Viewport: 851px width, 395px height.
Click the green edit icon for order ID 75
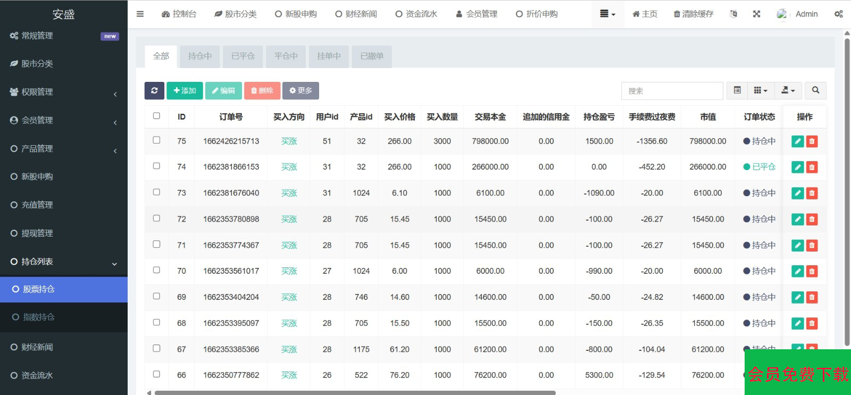point(797,141)
